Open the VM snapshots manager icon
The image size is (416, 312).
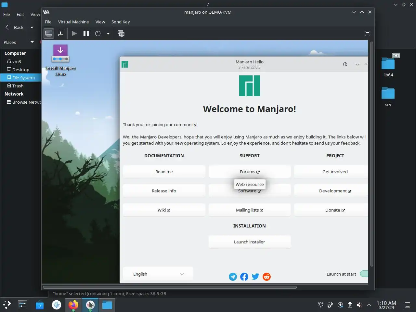tap(121, 33)
